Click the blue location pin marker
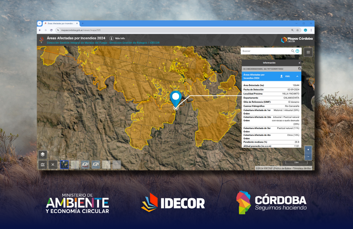 pyautogui.click(x=176, y=99)
